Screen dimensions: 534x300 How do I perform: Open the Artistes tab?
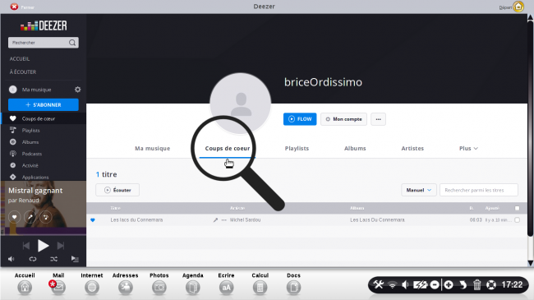click(412, 148)
